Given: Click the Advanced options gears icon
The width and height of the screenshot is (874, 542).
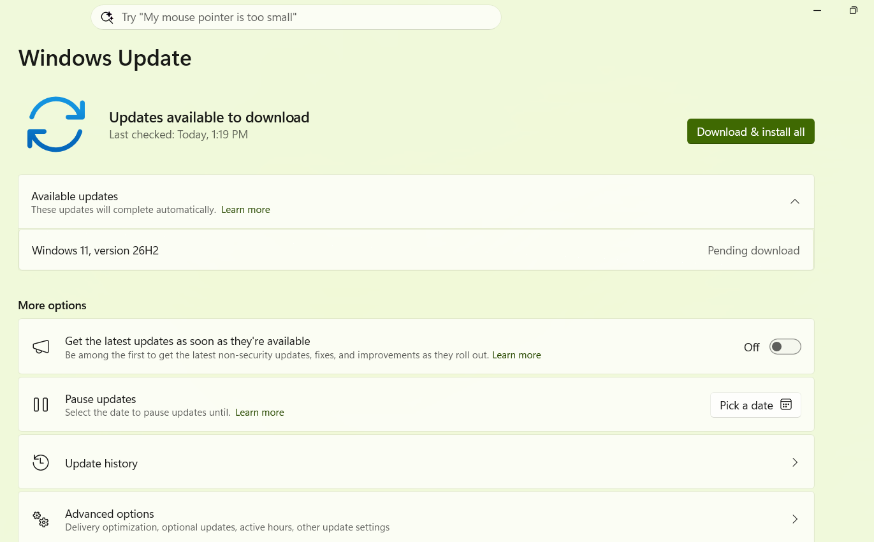Looking at the screenshot, I should (x=41, y=519).
